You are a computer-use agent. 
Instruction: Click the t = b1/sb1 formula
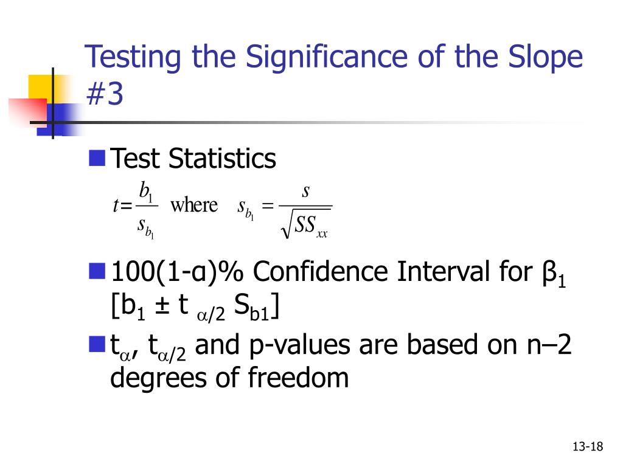coord(136,210)
